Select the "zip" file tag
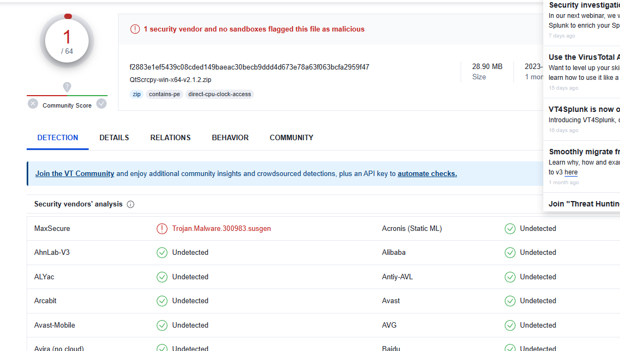Image resolution: width=620 pixels, height=351 pixels. pos(137,94)
